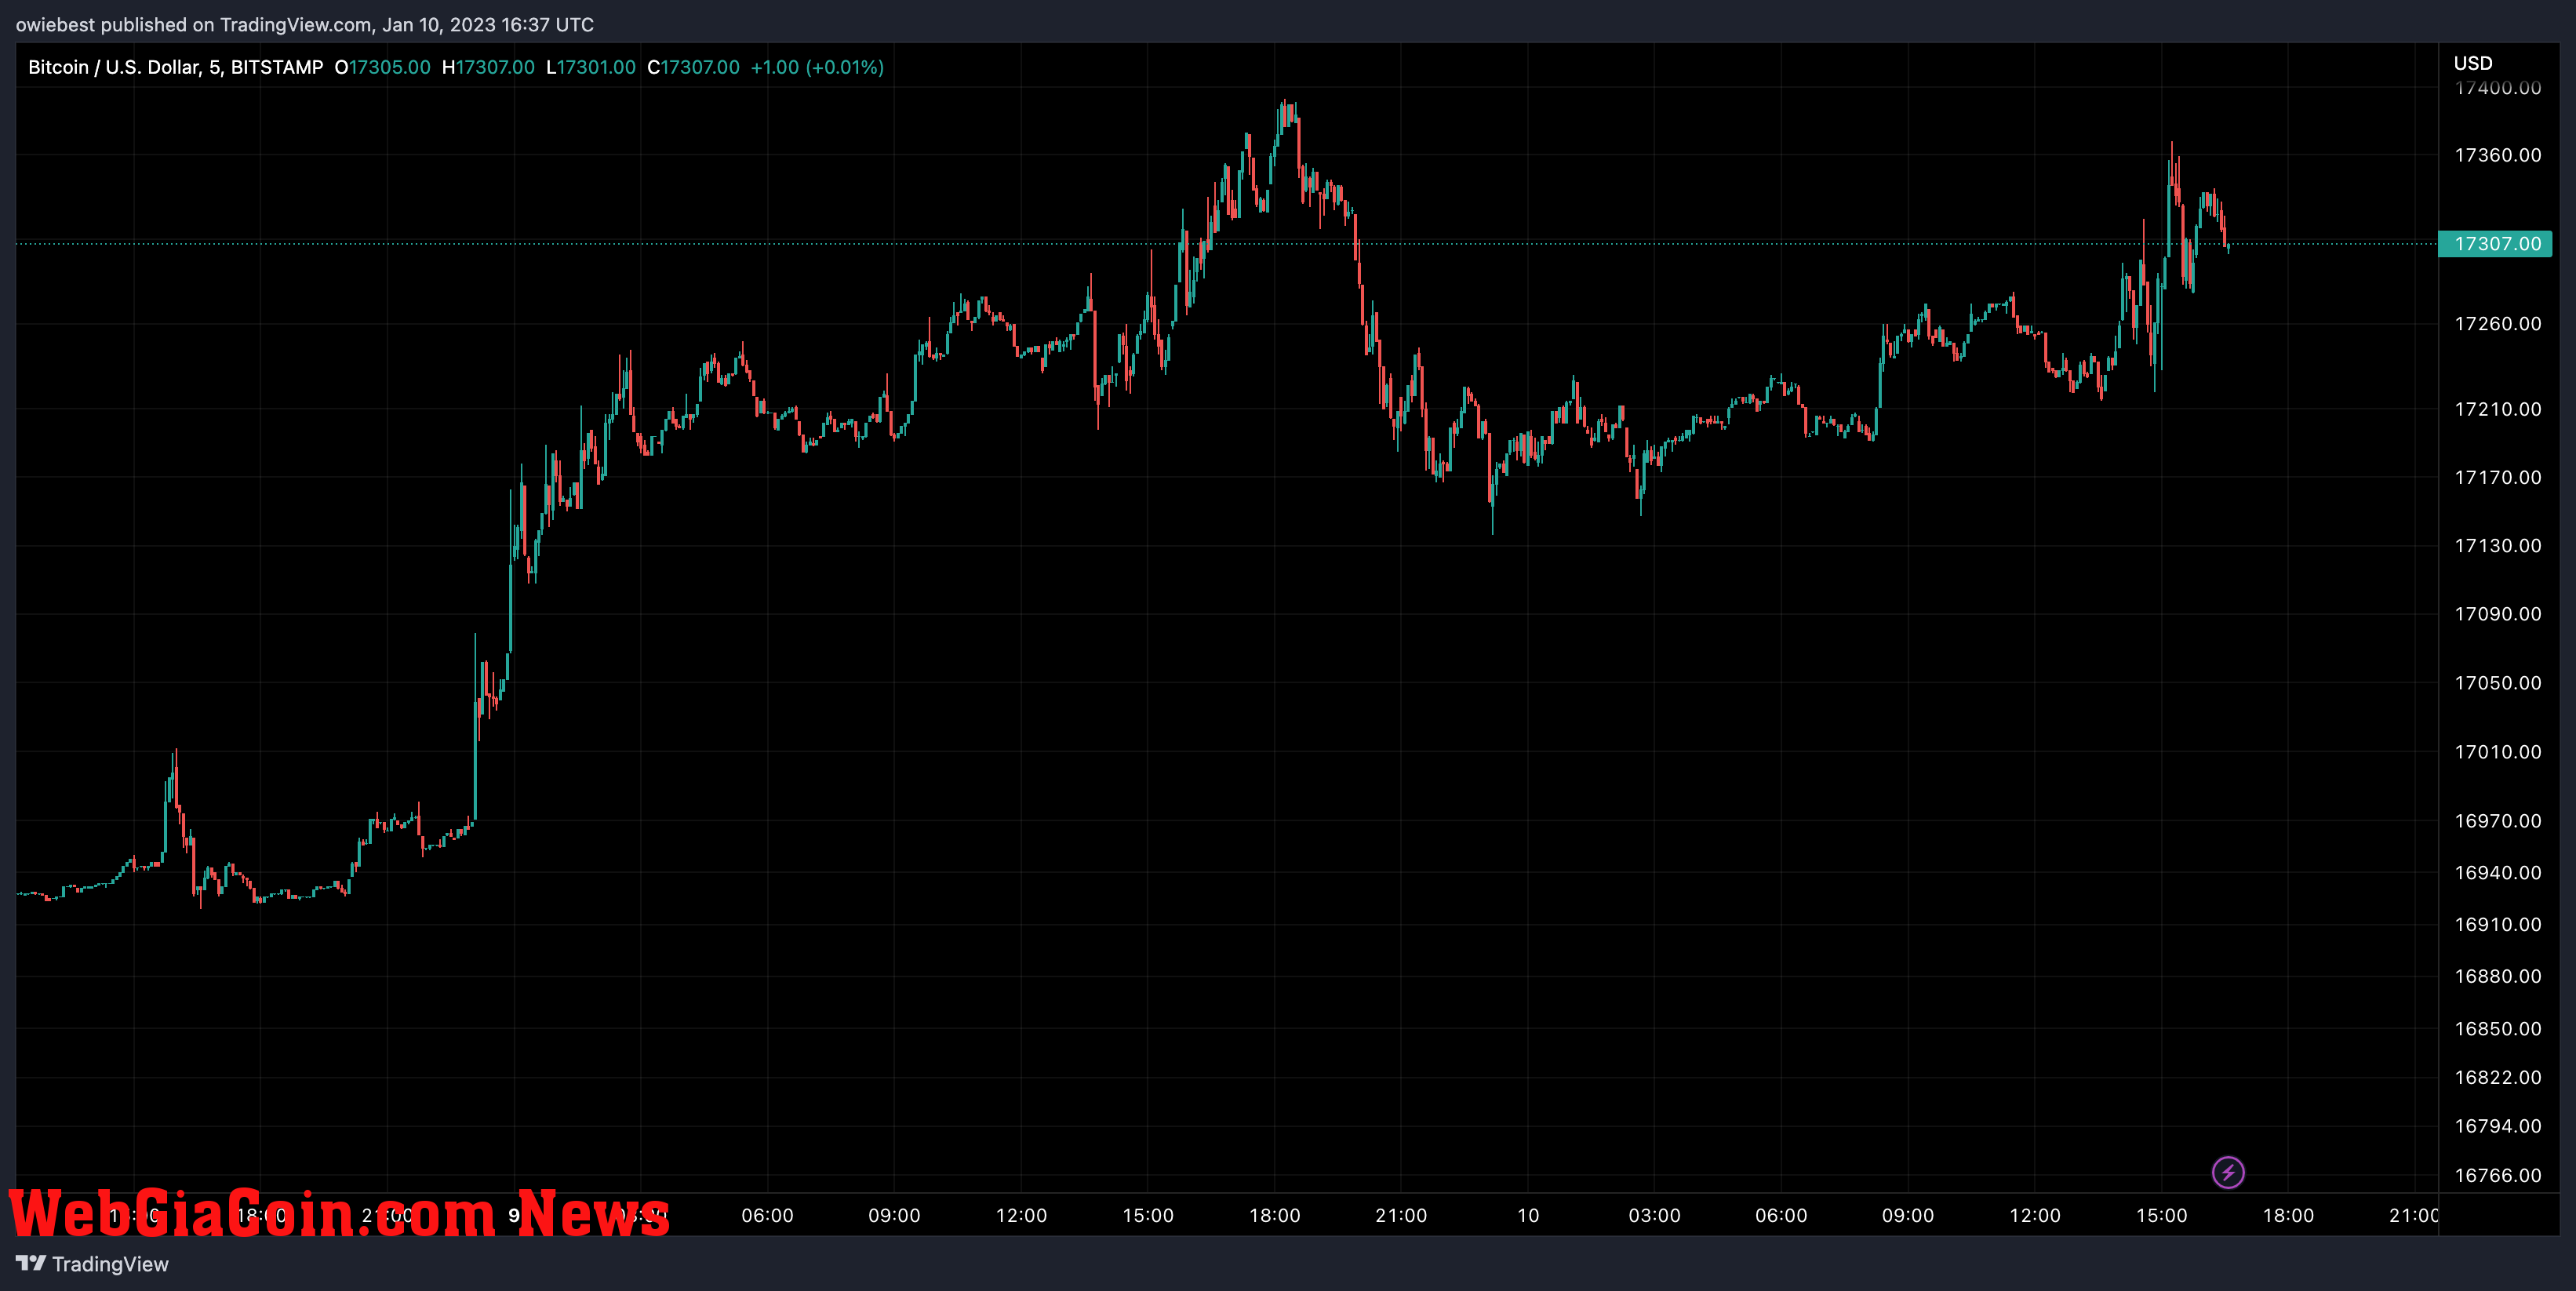Click the 17010.00 price axis label
2576x1291 pixels.
(x=2497, y=752)
